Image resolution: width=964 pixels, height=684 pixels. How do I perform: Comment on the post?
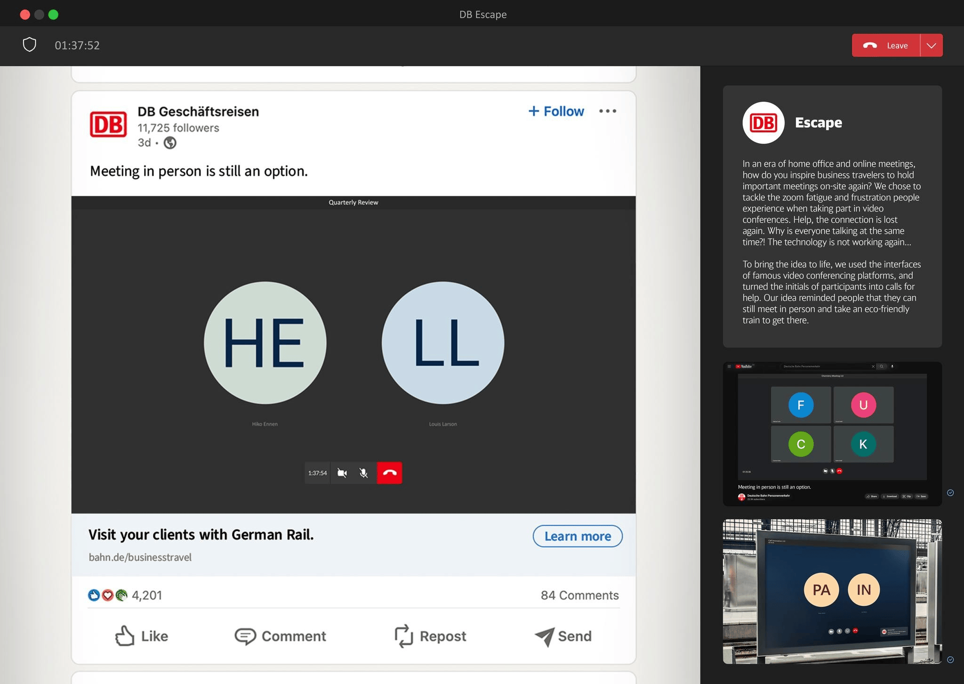click(280, 636)
